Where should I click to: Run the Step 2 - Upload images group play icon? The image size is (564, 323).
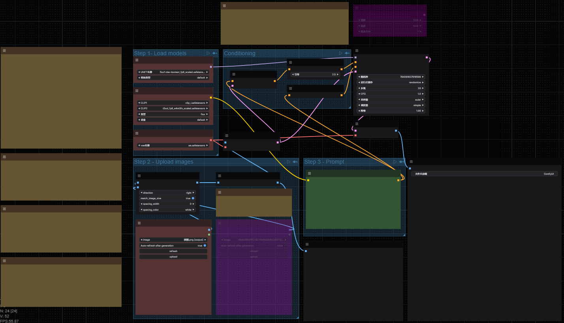click(289, 162)
